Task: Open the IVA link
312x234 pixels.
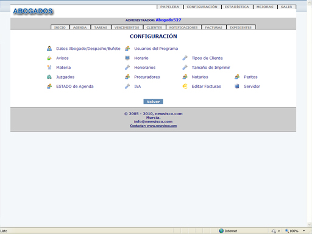Action: pyautogui.click(x=138, y=87)
